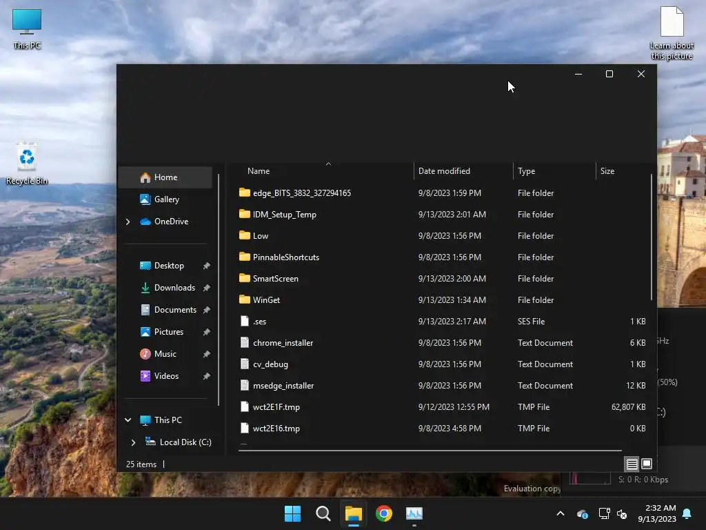Sort by Size column header
Screen dimensions: 706x530
click(x=607, y=171)
